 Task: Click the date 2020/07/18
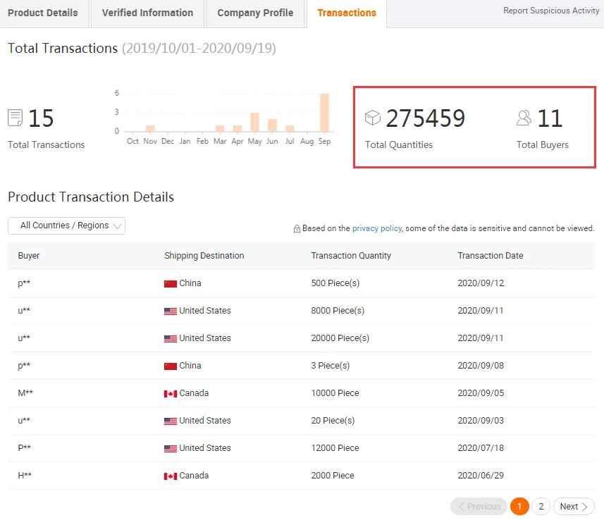tap(481, 448)
